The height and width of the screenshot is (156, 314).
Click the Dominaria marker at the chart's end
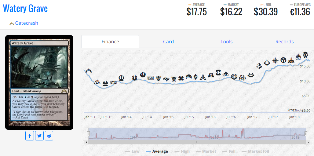[305, 54]
